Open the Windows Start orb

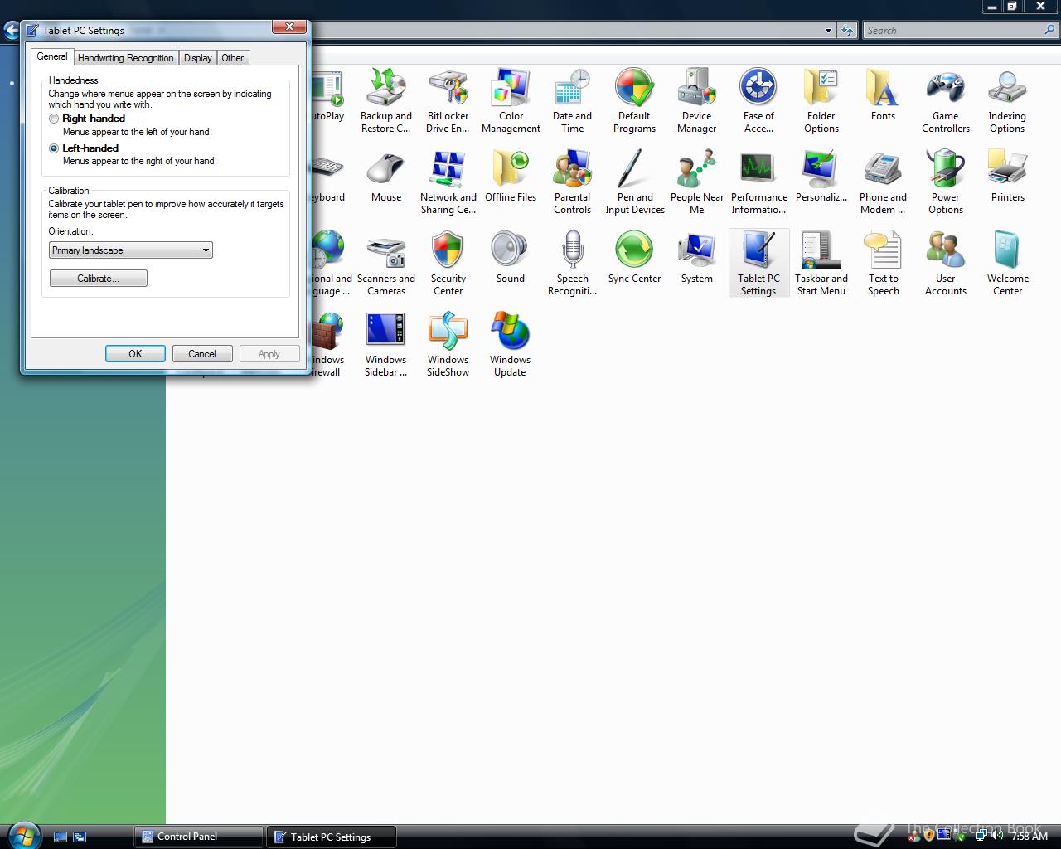click(x=23, y=835)
